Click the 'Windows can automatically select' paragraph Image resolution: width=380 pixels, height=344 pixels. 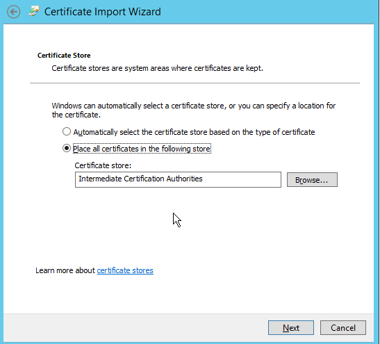[193, 110]
